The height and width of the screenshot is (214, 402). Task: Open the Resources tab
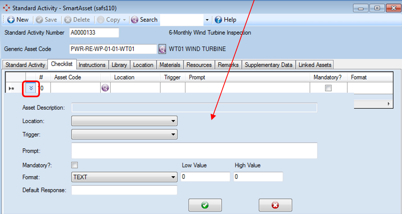click(199, 65)
